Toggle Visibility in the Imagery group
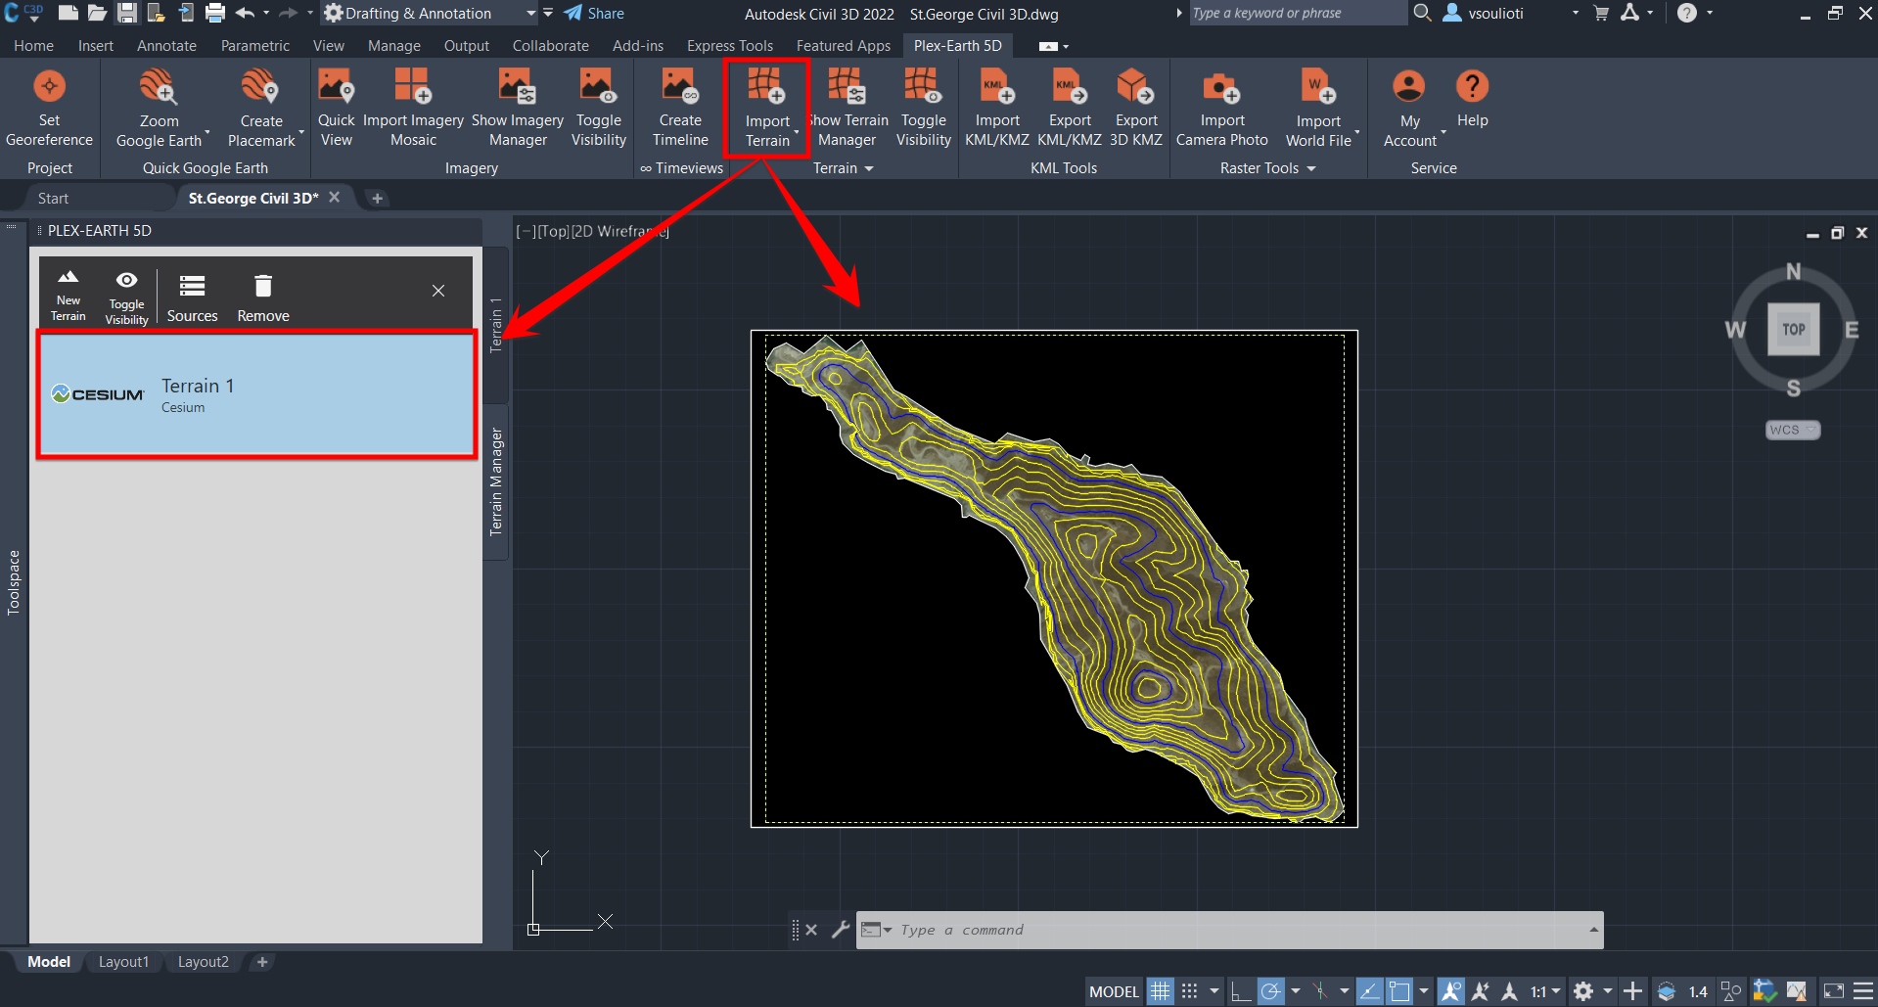 click(x=598, y=108)
